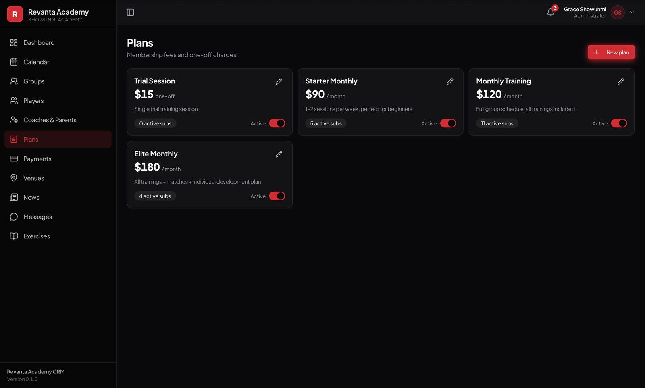
Task: Disable the Elite Monthly active toggle
Action: [277, 196]
